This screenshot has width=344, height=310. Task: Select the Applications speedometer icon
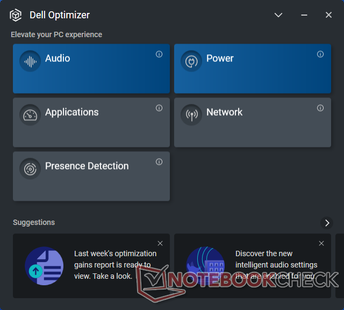tap(30, 115)
